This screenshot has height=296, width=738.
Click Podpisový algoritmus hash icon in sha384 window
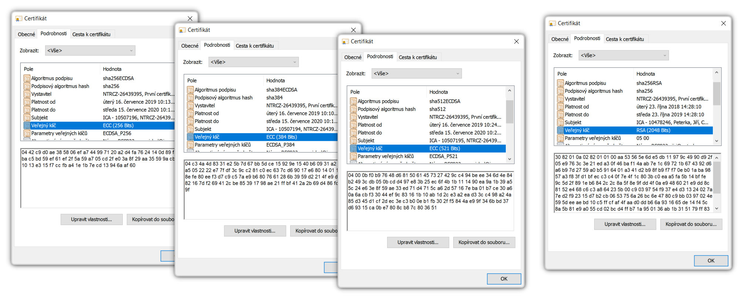tap(190, 97)
